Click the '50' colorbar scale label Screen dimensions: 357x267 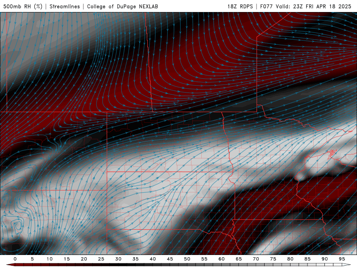[x=187, y=259]
